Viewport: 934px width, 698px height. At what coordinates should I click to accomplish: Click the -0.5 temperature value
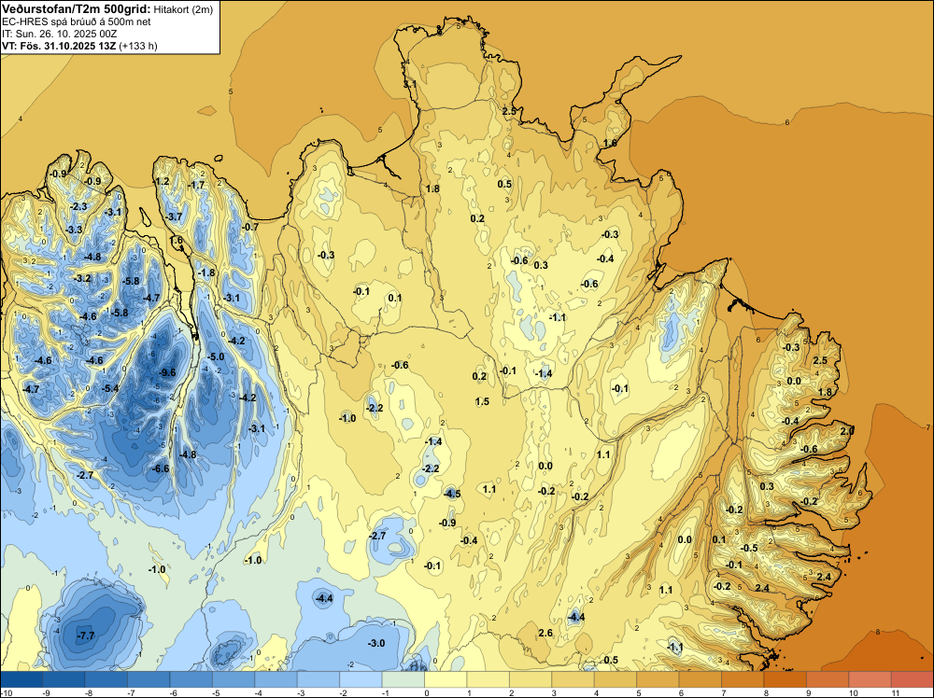pyautogui.click(x=749, y=548)
